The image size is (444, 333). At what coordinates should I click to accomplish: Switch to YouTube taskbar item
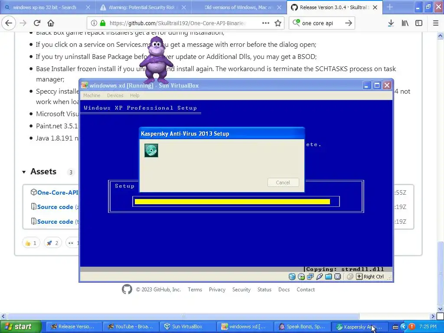130,326
